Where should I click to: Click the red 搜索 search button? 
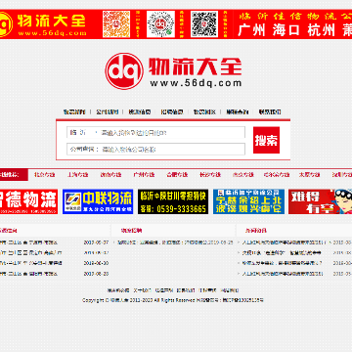point(266,140)
